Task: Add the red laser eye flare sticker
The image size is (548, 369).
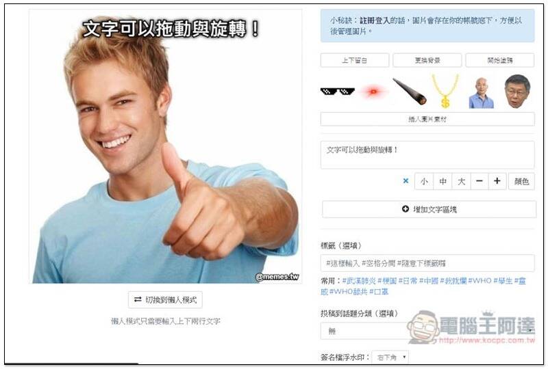Action: tap(373, 92)
